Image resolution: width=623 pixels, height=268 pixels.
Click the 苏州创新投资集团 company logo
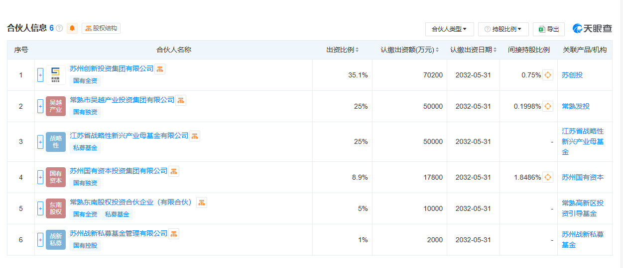click(x=55, y=75)
